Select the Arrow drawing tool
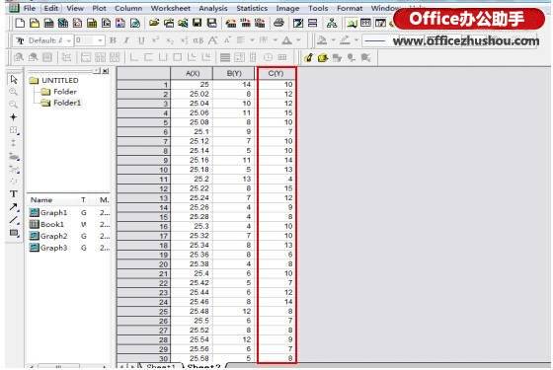 pyautogui.click(x=14, y=207)
